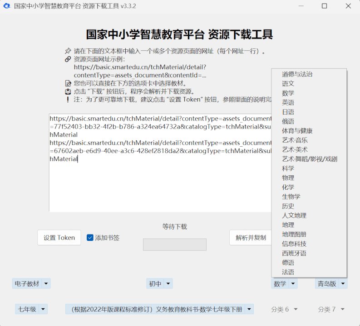The width and height of the screenshot is (360, 326).
Task: Select 艺术·美术 menu entry
Action: pos(309,149)
